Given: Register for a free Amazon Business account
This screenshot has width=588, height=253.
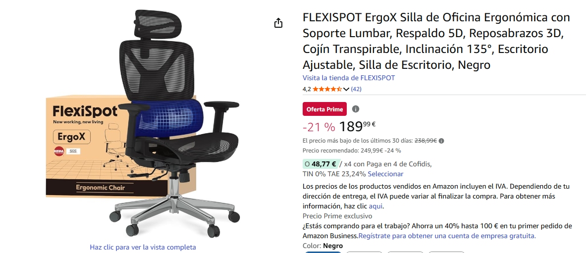Looking at the screenshot, I should click(x=447, y=236).
